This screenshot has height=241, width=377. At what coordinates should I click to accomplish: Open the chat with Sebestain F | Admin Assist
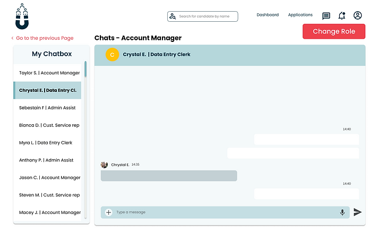[x=47, y=108]
